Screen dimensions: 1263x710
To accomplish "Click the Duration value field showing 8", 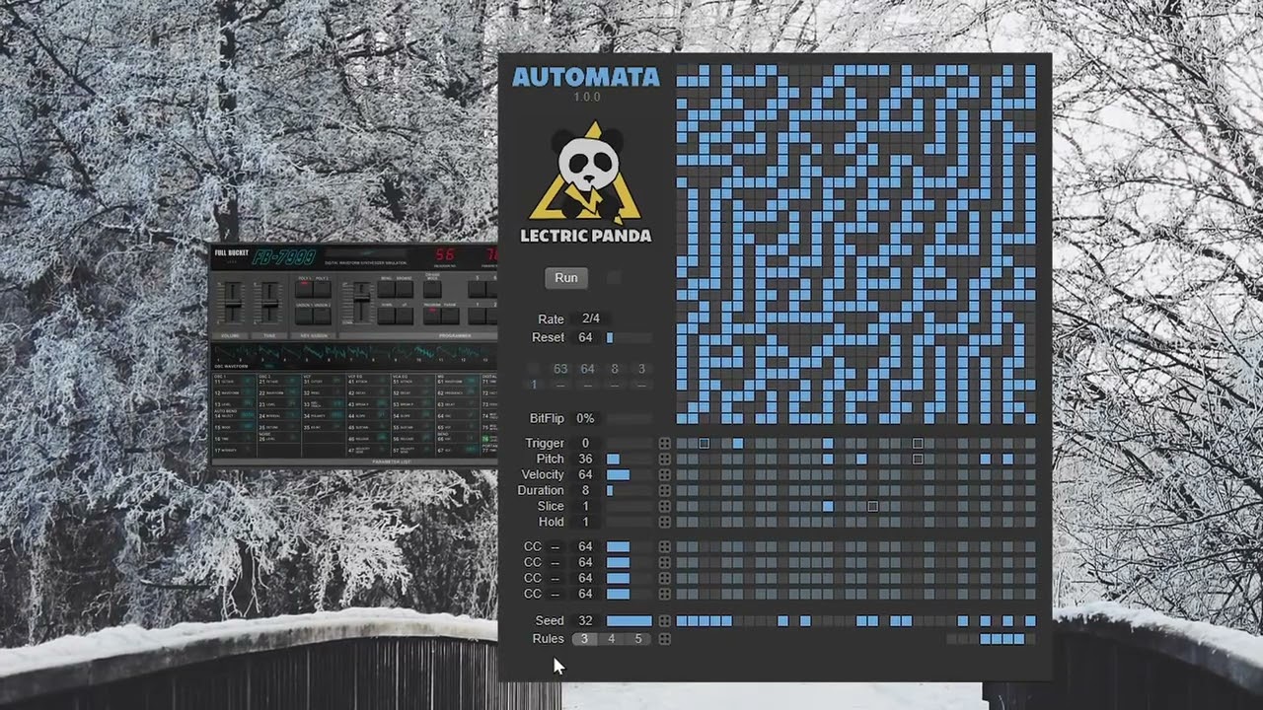I will click(x=585, y=491).
